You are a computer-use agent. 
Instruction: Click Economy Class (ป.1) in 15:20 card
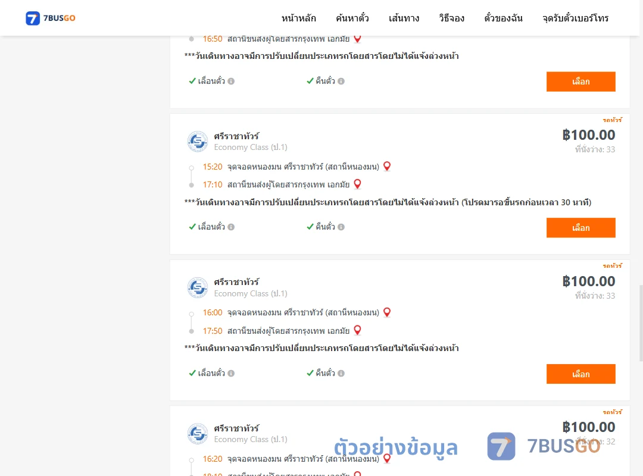[251, 147]
